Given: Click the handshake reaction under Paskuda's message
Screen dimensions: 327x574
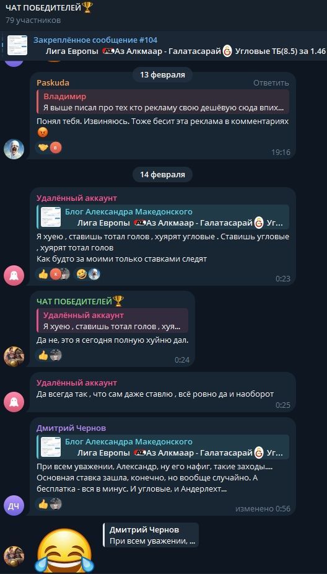Looking at the screenshot, I should [43, 147].
